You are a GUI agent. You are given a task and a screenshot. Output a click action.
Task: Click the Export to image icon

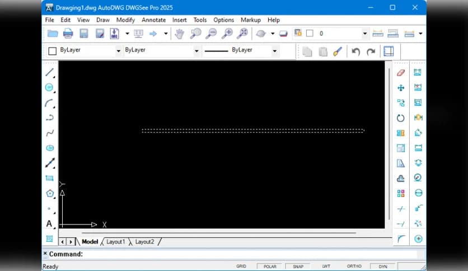[114, 34]
